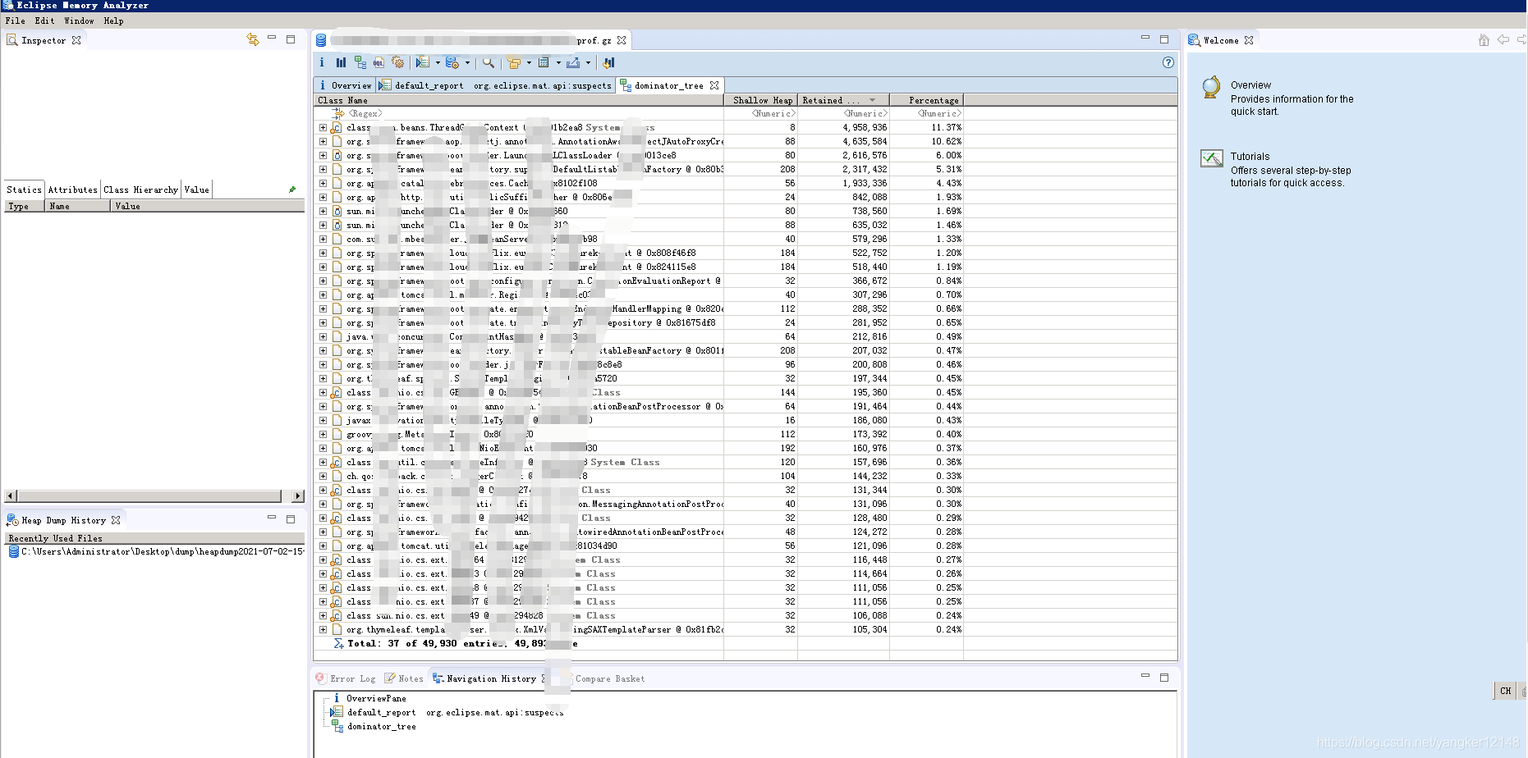1528x758 pixels.
Task: Click heap dump file icon in history
Action: click(14, 552)
